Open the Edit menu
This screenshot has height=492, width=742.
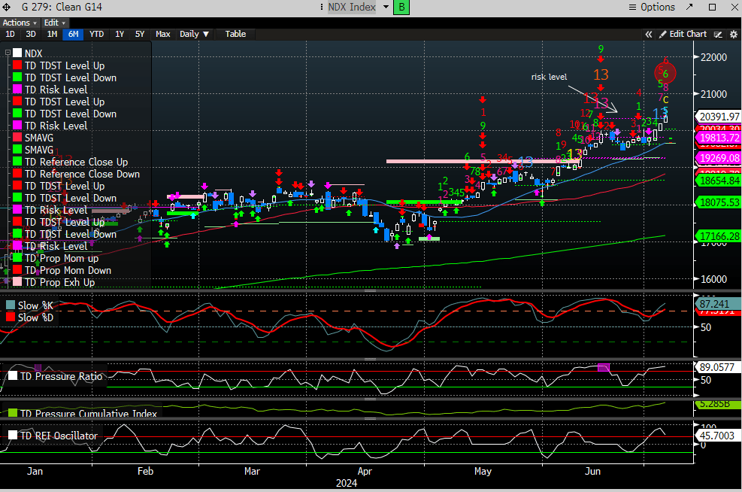tap(55, 23)
